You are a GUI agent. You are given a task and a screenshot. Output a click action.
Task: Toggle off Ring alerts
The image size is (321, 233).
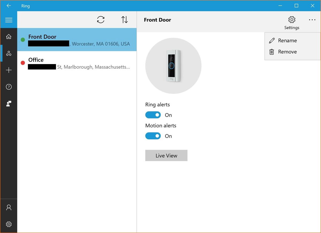pos(153,114)
